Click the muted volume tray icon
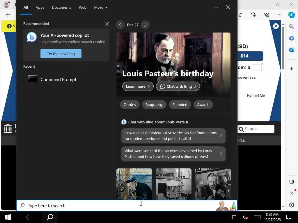The height and width of the screenshot is (223, 298). click(245, 217)
